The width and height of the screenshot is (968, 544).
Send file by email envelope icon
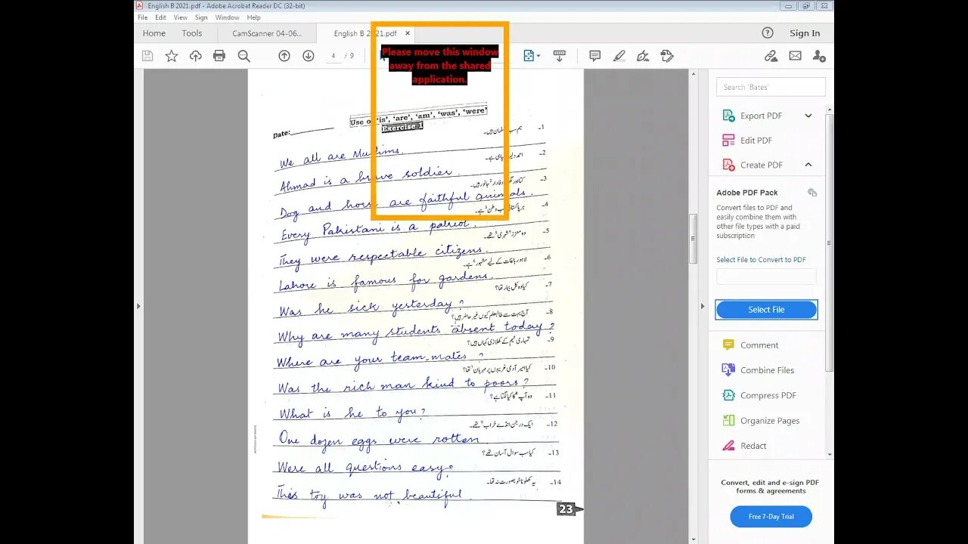[795, 56]
